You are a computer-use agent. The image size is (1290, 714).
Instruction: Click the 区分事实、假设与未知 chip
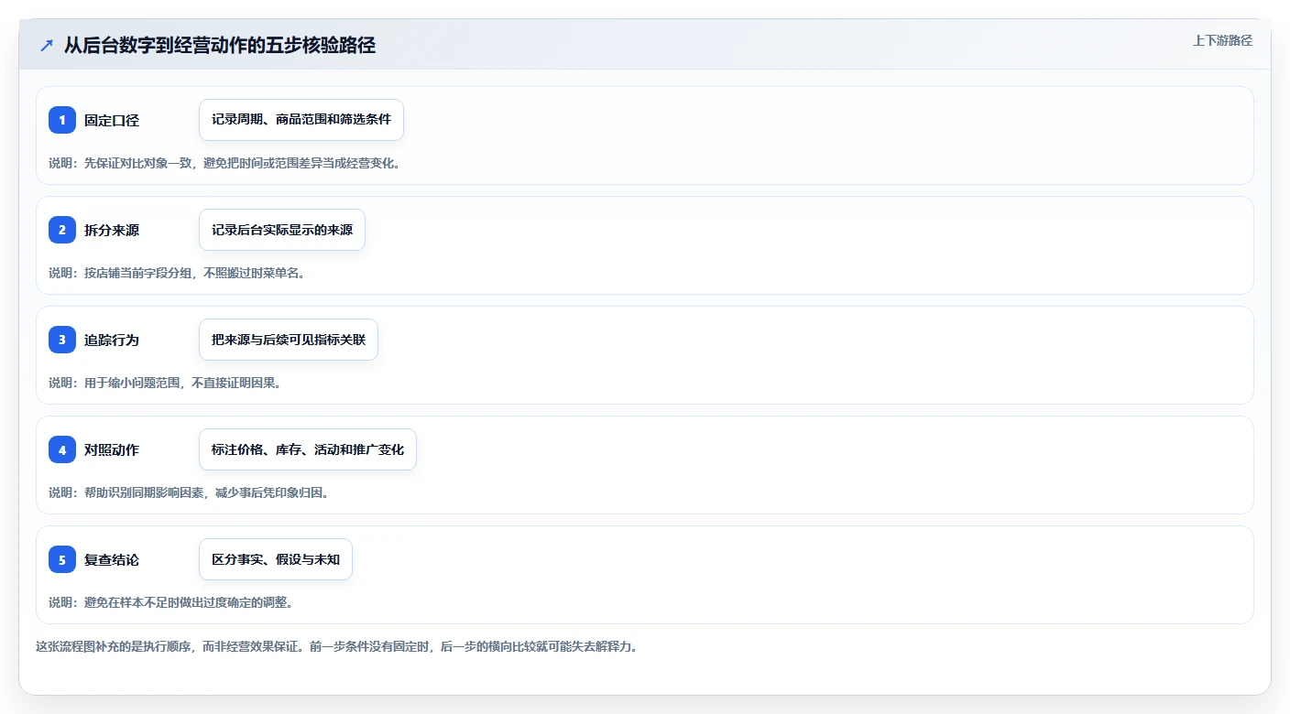pyautogui.click(x=276, y=559)
